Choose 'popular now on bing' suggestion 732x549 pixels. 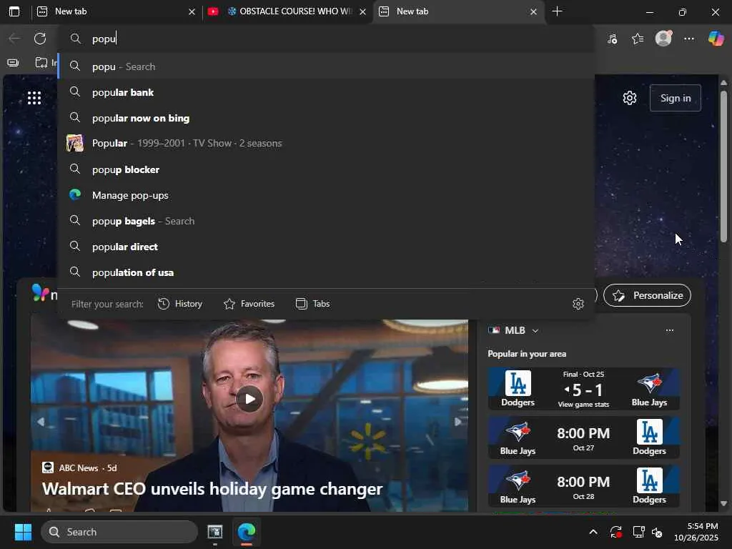point(326,118)
